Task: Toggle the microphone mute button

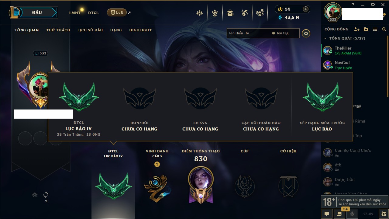Action: pos(352,214)
